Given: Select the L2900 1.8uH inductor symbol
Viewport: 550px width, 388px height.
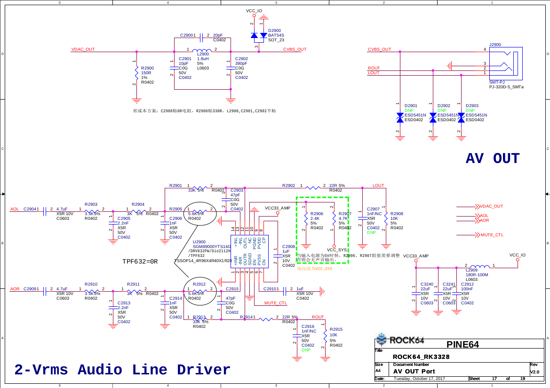Looking at the screenshot, I should (202, 51).
